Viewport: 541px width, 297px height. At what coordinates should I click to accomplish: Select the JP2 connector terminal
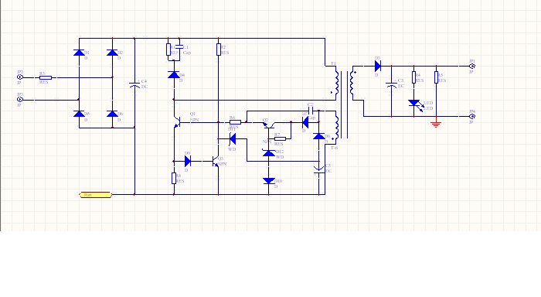click(20, 77)
